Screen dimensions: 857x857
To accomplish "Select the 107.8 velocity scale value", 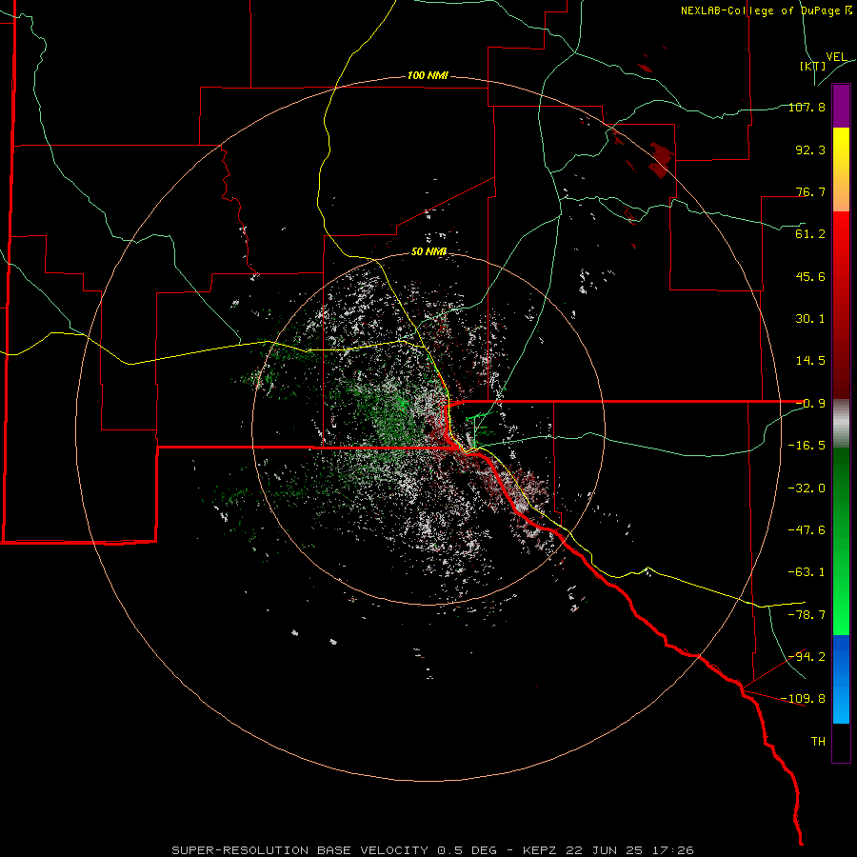I will (x=807, y=107).
